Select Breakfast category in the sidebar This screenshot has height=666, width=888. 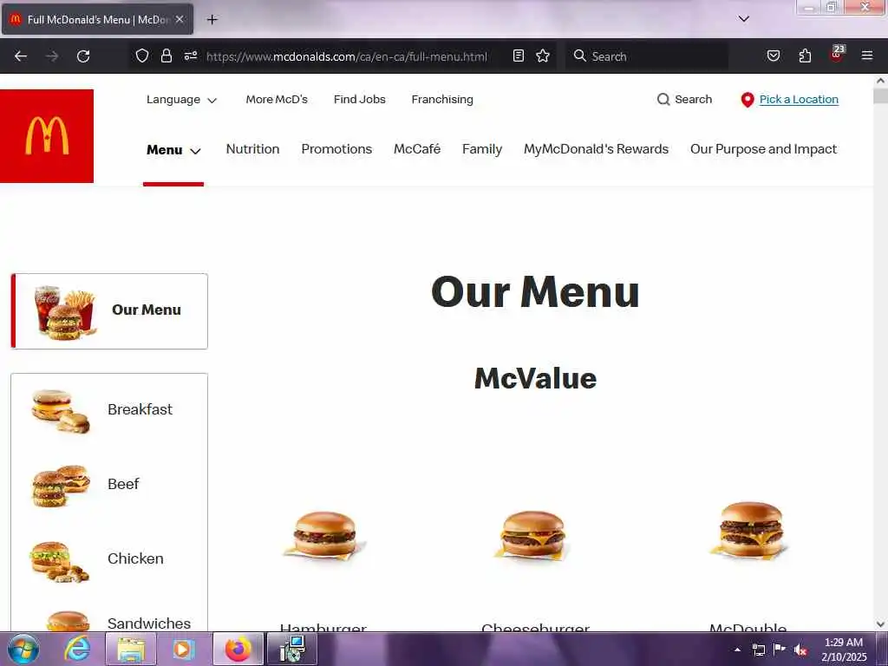pyautogui.click(x=109, y=410)
